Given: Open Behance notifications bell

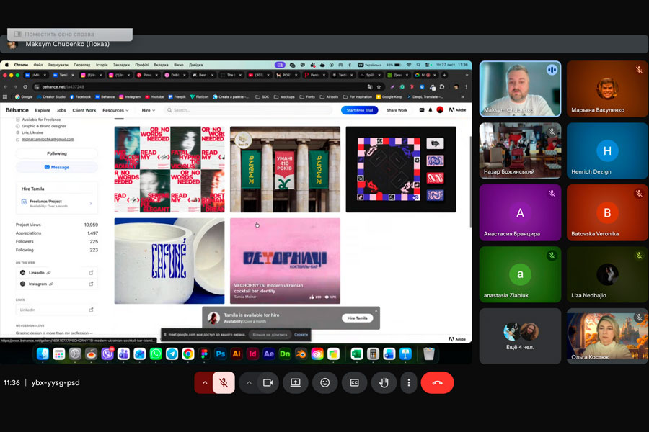Looking at the screenshot, I should 431,110.
